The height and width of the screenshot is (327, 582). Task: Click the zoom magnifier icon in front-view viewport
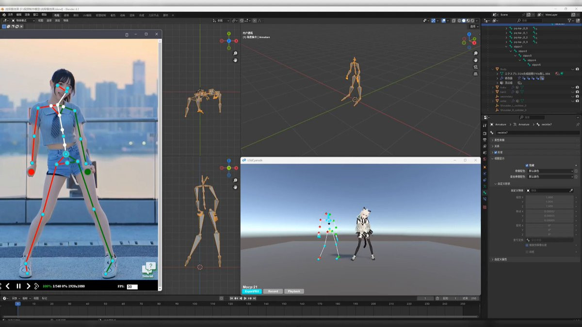pos(235,180)
